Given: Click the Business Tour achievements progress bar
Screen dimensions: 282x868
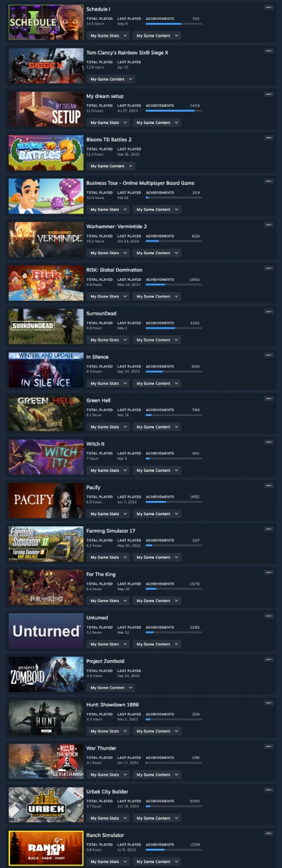Looking at the screenshot, I should tap(174, 197).
